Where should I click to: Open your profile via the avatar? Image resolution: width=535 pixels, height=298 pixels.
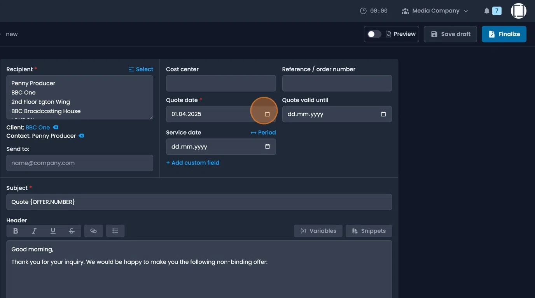(518, 10)
